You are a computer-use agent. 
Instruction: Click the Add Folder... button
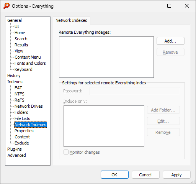pyautogui.click(x=163, y=110)
